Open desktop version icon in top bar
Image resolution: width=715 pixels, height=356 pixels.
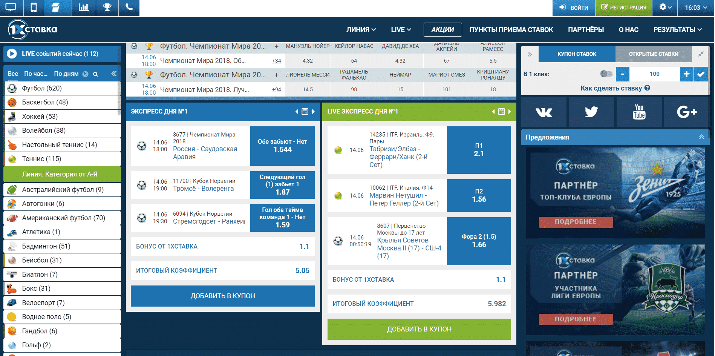pyautogui.click(x=11, y=8)
